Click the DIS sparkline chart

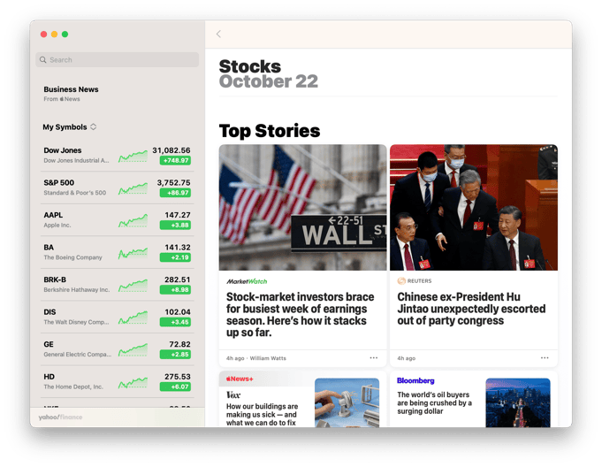(x=133, y=318)
